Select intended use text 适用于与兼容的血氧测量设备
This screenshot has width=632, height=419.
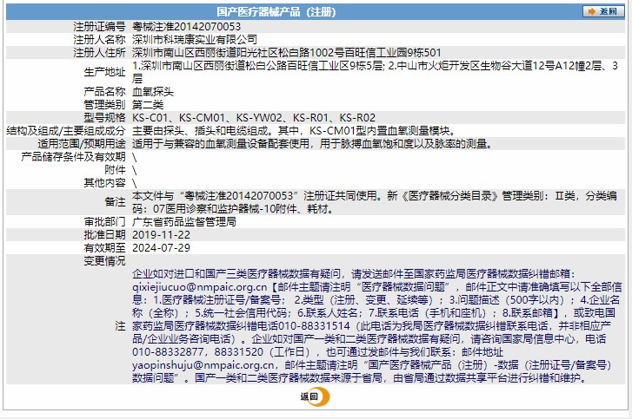[x=200, y=143]
